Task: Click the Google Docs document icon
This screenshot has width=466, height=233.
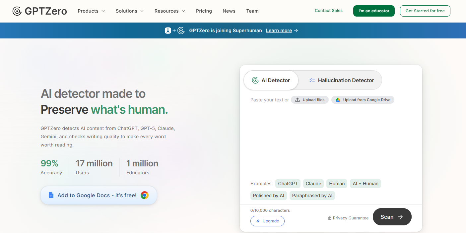Action: tap(51, 195)
